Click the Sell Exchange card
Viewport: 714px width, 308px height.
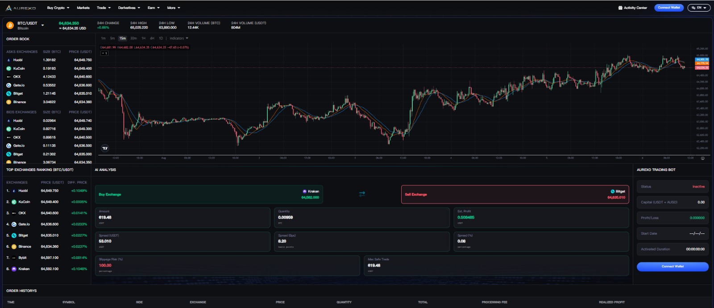pyautogui.click(x=515, y=194)
